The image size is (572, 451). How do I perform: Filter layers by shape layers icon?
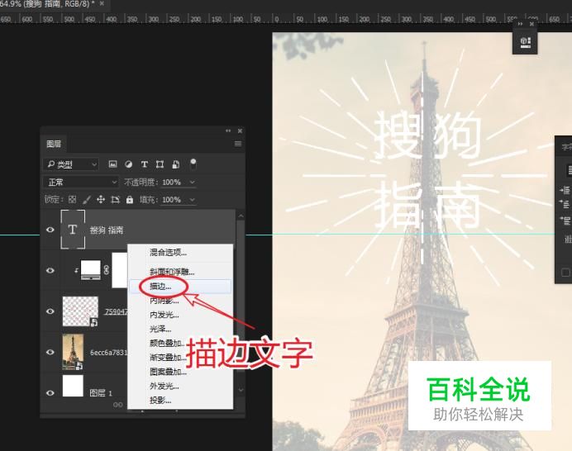160,164
